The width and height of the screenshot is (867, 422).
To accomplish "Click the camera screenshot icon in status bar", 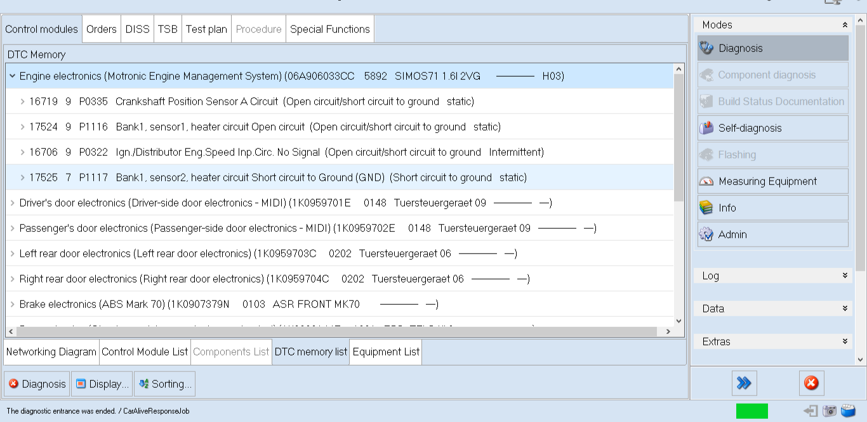I will [x=830, y=411].
